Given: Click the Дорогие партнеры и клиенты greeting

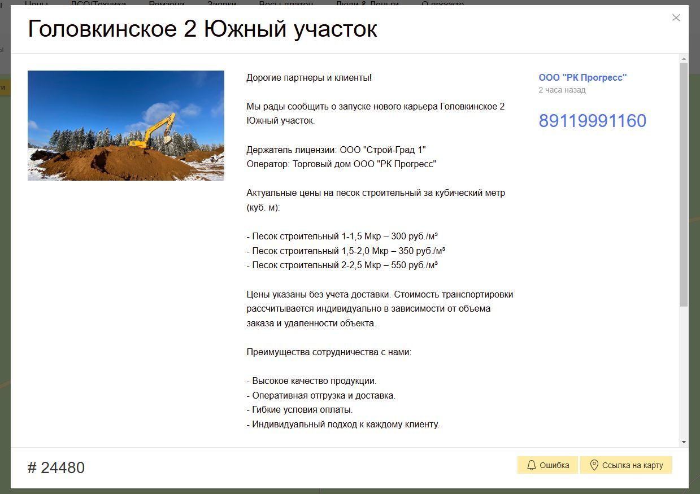Looking at the screenshot, I should pos(309,77).
